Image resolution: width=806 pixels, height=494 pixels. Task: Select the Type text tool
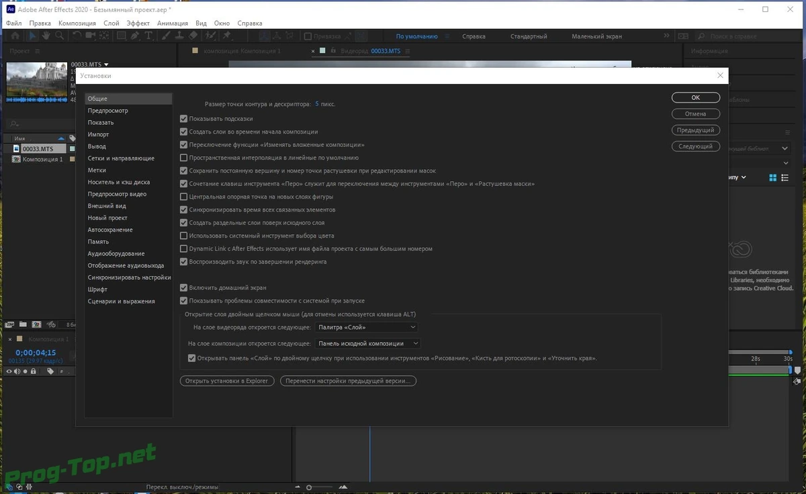[x=148, y=36]
